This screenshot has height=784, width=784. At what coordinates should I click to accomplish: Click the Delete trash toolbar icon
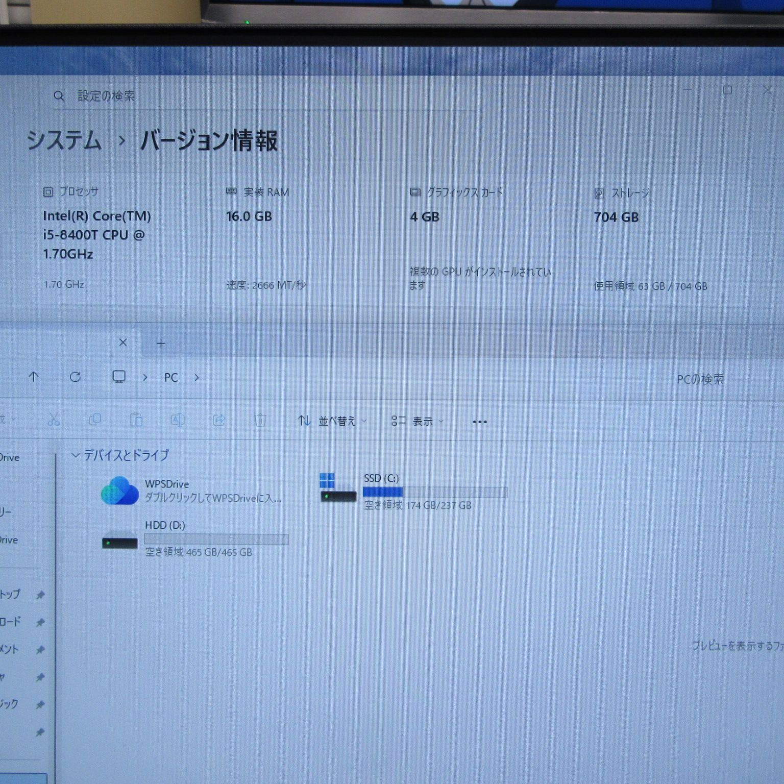pos(260,421)
